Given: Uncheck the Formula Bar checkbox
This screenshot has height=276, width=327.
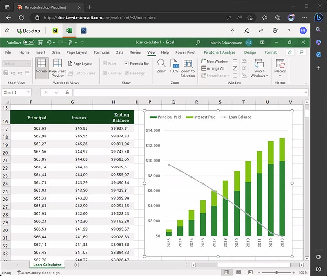Looking at the screenshot, I should tap(127, 64).
